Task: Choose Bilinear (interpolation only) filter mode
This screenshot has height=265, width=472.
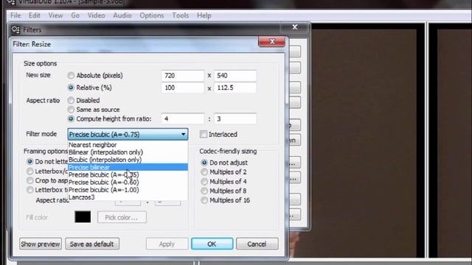Action: 128,152
